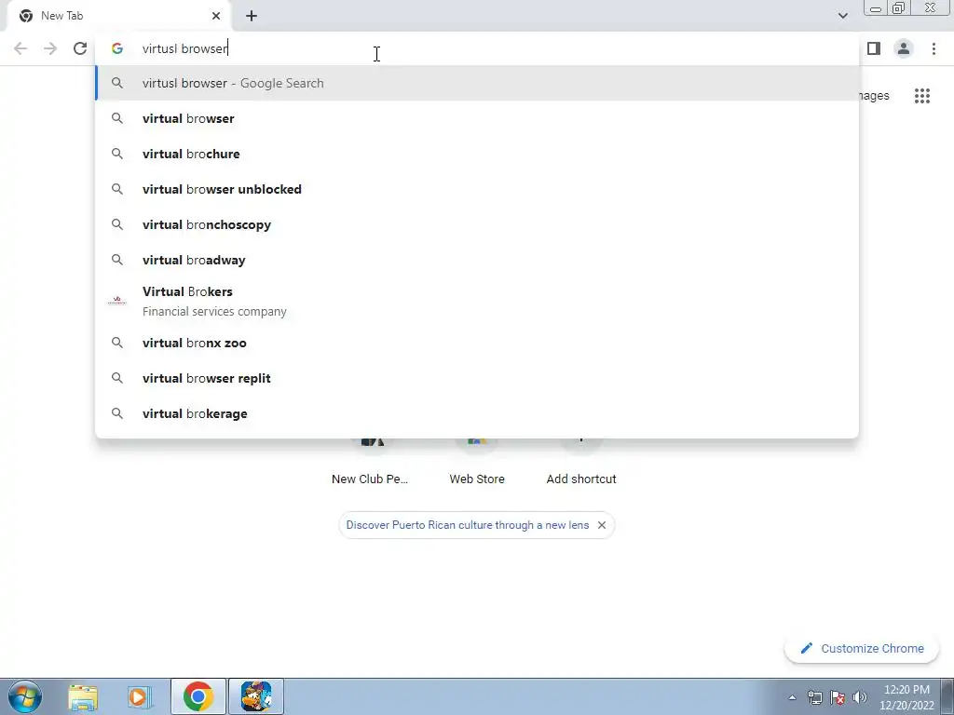Click the Chrome taskbar icon
Image resolution: width=954 pixels, height=715 pixels.
click(x=198, y=696)
